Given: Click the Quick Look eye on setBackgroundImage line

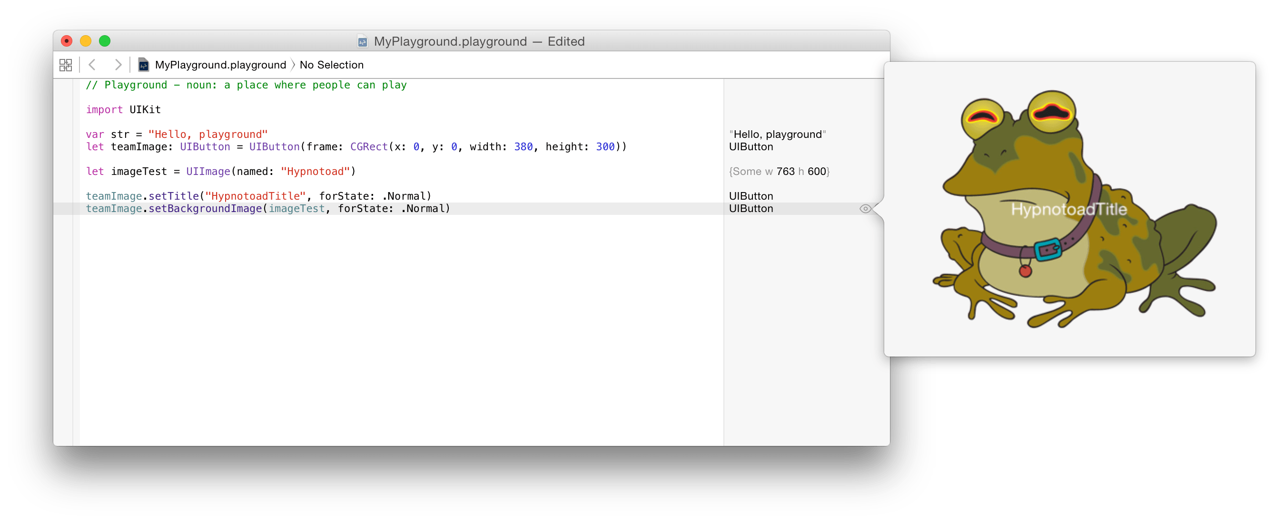Looking at the screenshot, I should coord(866,209).
